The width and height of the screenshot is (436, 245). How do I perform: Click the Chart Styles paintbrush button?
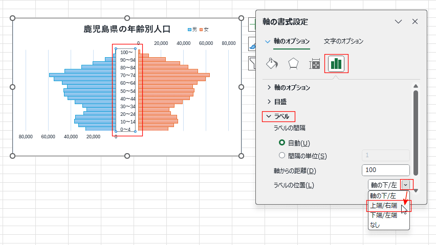point(252,44)
